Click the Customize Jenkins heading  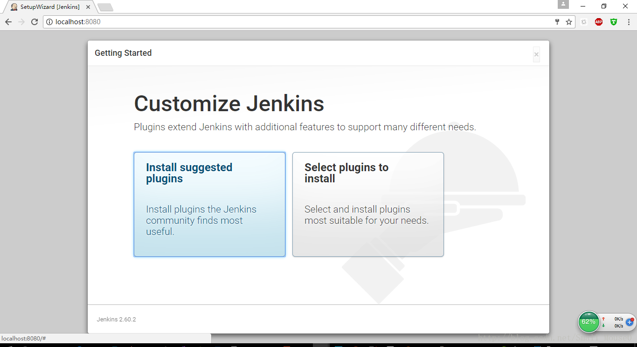(x=229, y=103)
